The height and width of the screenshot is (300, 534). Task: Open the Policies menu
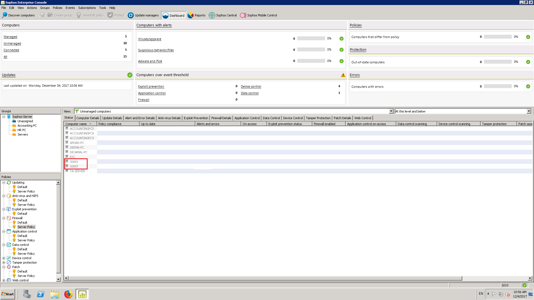tap(58, 8)
